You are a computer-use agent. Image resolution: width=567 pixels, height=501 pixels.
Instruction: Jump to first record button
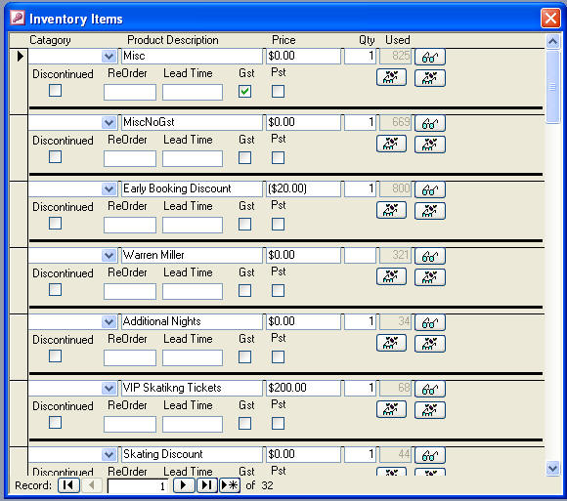[x=68, y=485]
